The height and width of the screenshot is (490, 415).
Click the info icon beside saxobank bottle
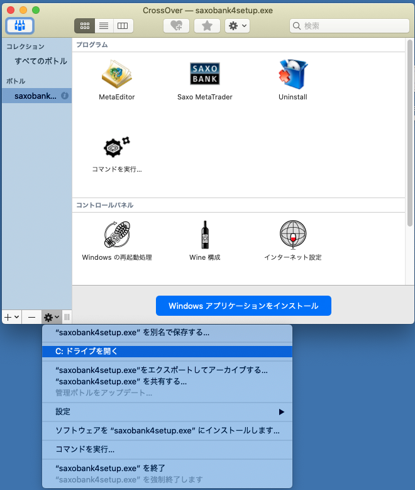coord(65,96)
